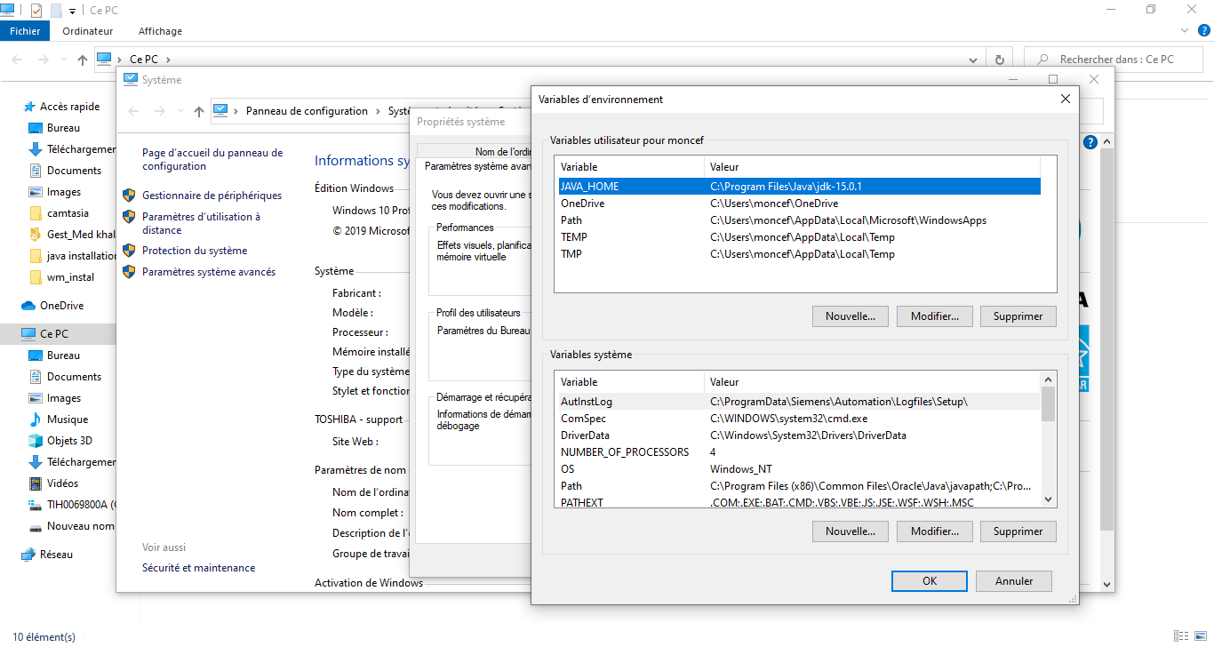The height and width of the screenshot is (647, 1214).
Task: Switch to the Ordinateur ribbon tab
Action: coord(87,31)
